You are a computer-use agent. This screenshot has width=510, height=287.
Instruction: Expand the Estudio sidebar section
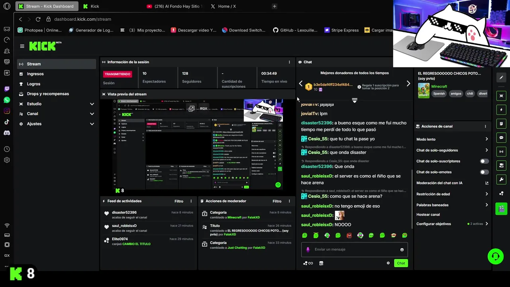click(57, 104)
